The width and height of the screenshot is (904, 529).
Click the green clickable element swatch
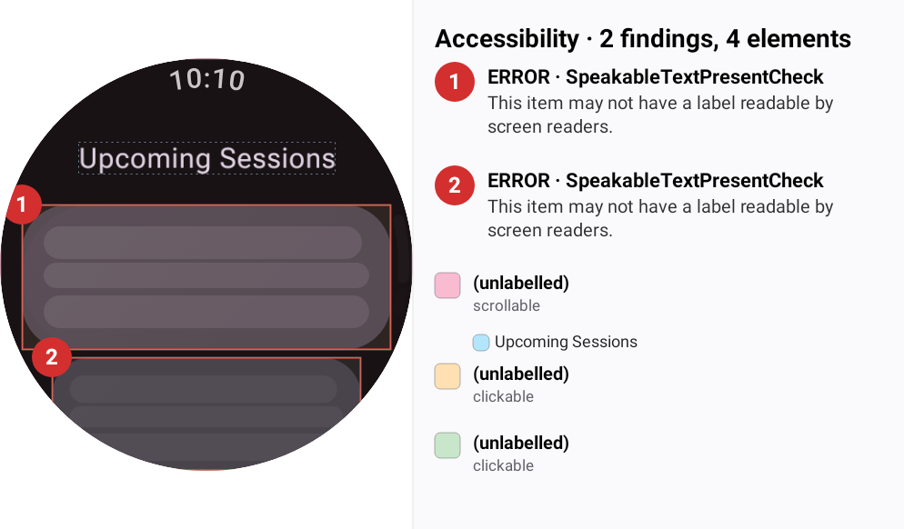tap(447, 445)
